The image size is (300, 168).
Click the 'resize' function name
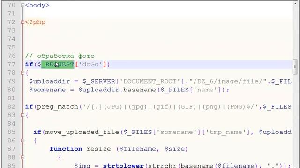98,149
